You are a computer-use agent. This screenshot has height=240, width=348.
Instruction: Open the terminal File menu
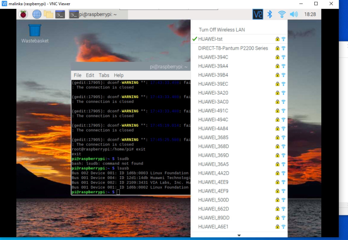[77, 75]
